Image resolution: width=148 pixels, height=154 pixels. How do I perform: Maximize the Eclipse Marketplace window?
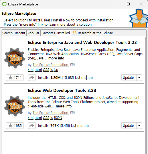[128, 4]
